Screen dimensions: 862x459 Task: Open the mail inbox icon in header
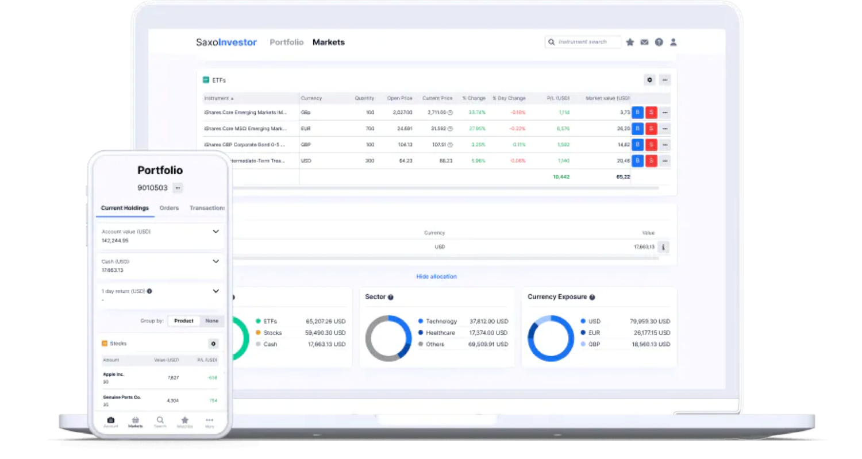tap(644, 42)
